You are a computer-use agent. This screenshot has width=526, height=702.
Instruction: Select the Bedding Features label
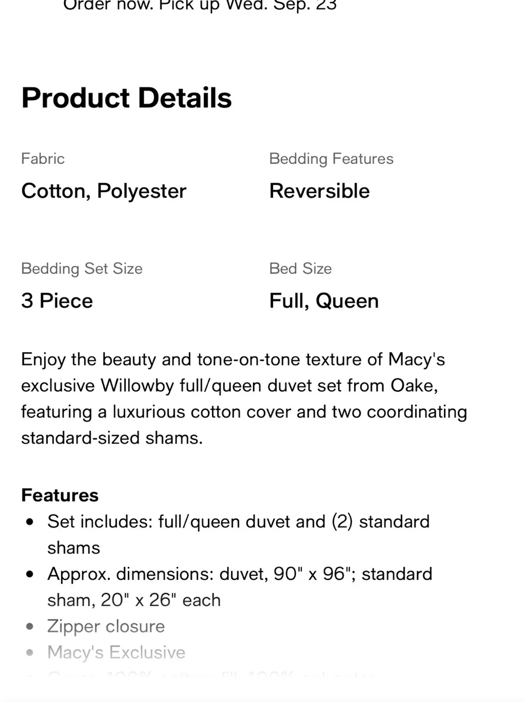click(331, 159)
